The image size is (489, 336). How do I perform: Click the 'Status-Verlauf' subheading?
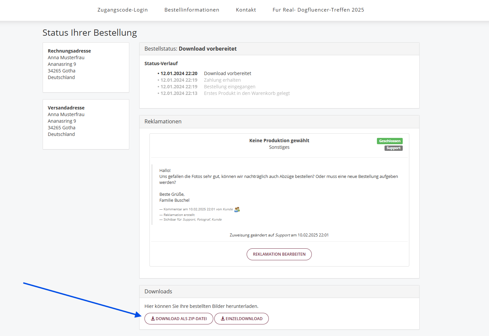pos(161,63)
